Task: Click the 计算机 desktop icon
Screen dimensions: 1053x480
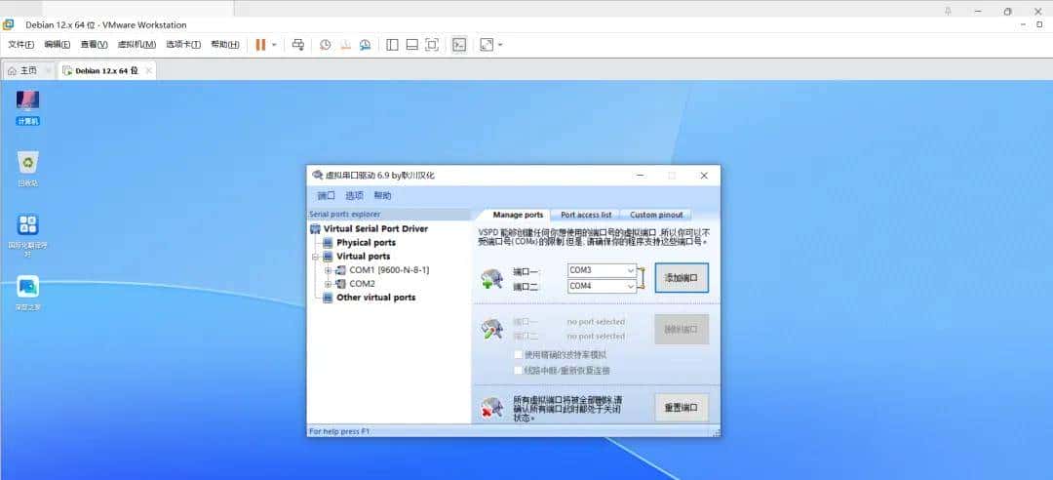Action: tap(27, 107)
